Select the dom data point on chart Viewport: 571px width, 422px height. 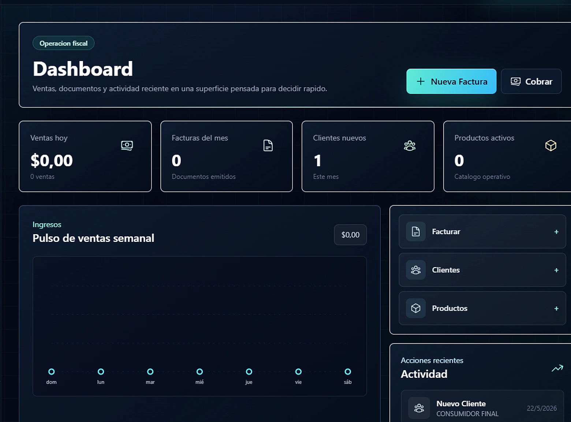52,372
